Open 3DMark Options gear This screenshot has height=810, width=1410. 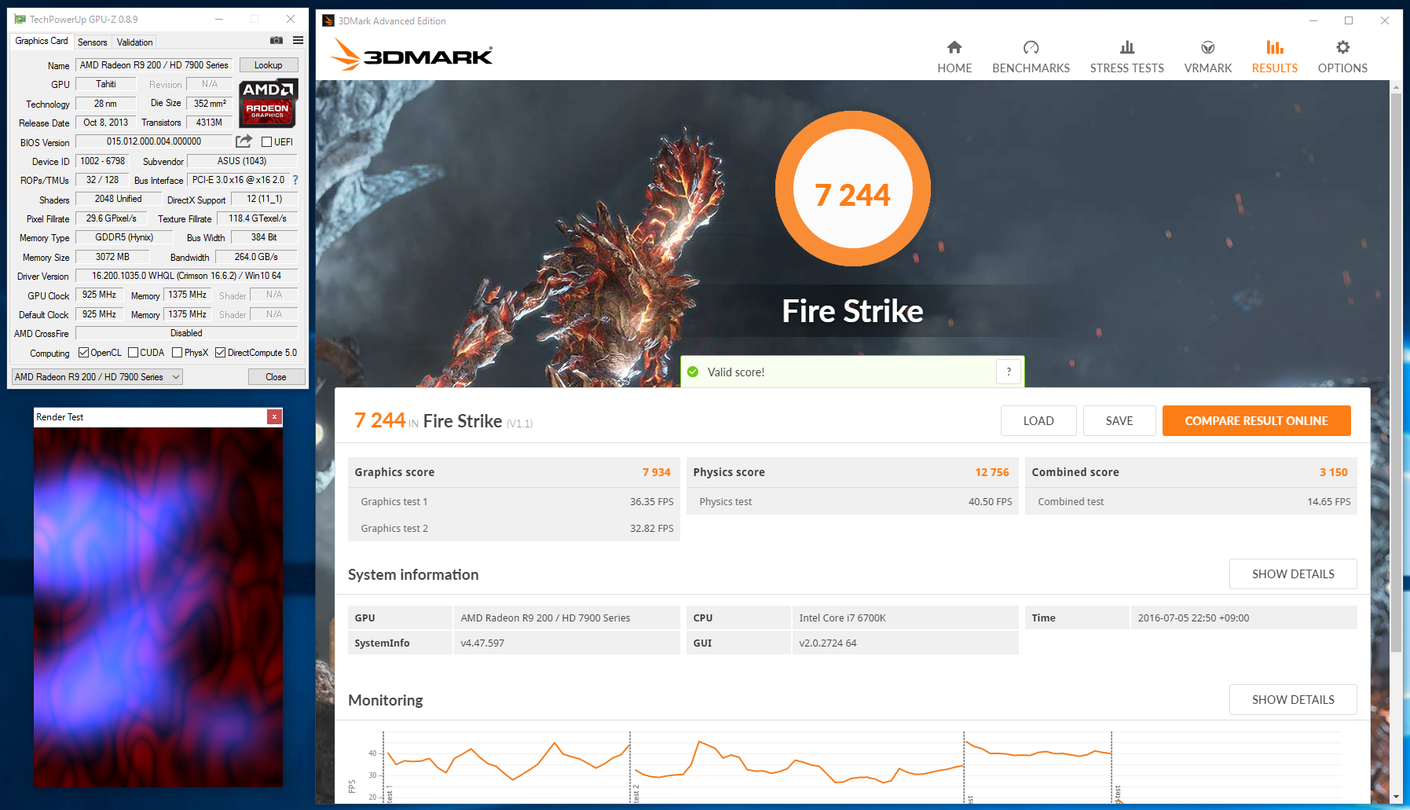pyautogui.click(x=1342, y=57)
